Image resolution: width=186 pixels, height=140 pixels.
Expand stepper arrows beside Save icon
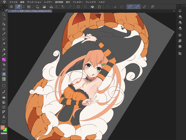(56, 7)
